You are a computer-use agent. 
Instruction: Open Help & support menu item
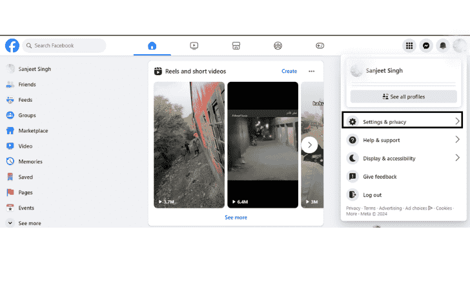tap(404, 140)
